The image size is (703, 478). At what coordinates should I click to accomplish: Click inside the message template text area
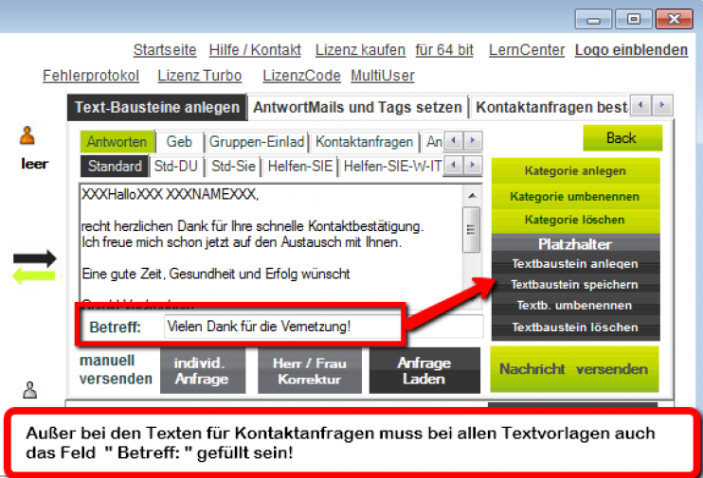click(x=272, y=244)
